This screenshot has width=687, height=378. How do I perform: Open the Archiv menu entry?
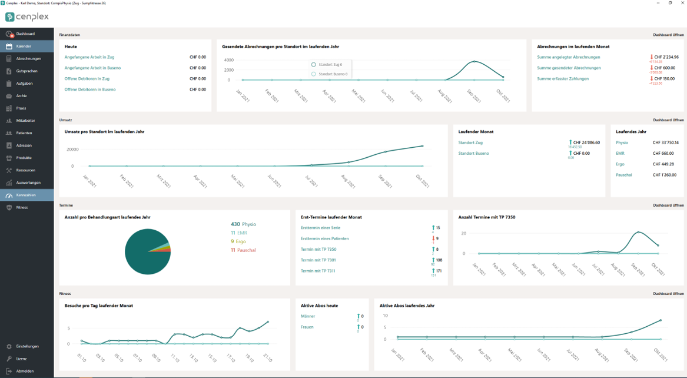pos(22,96)
